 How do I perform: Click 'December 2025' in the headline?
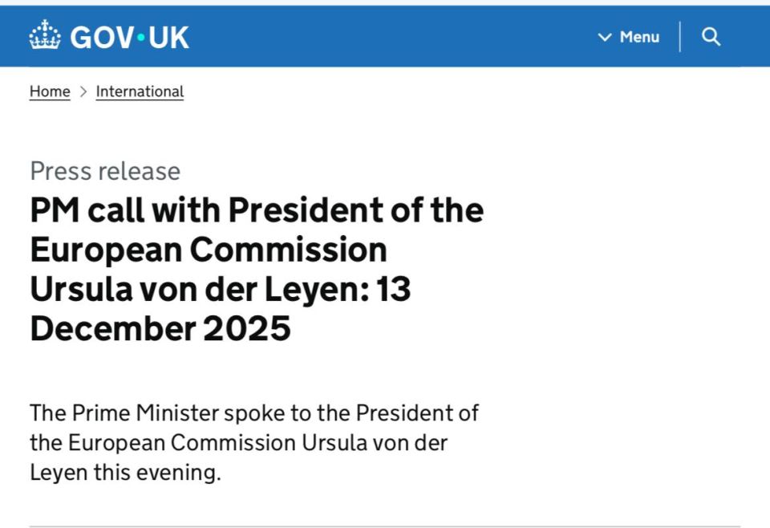click(160, 328)
